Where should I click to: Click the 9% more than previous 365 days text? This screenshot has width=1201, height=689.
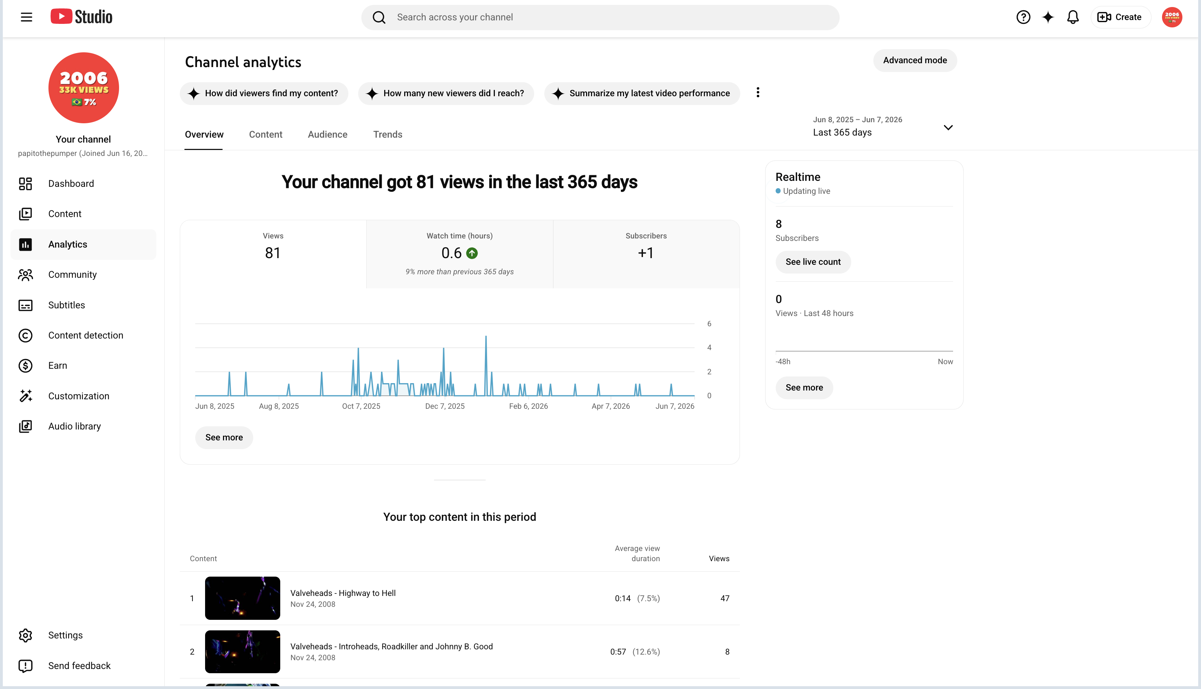459,271
